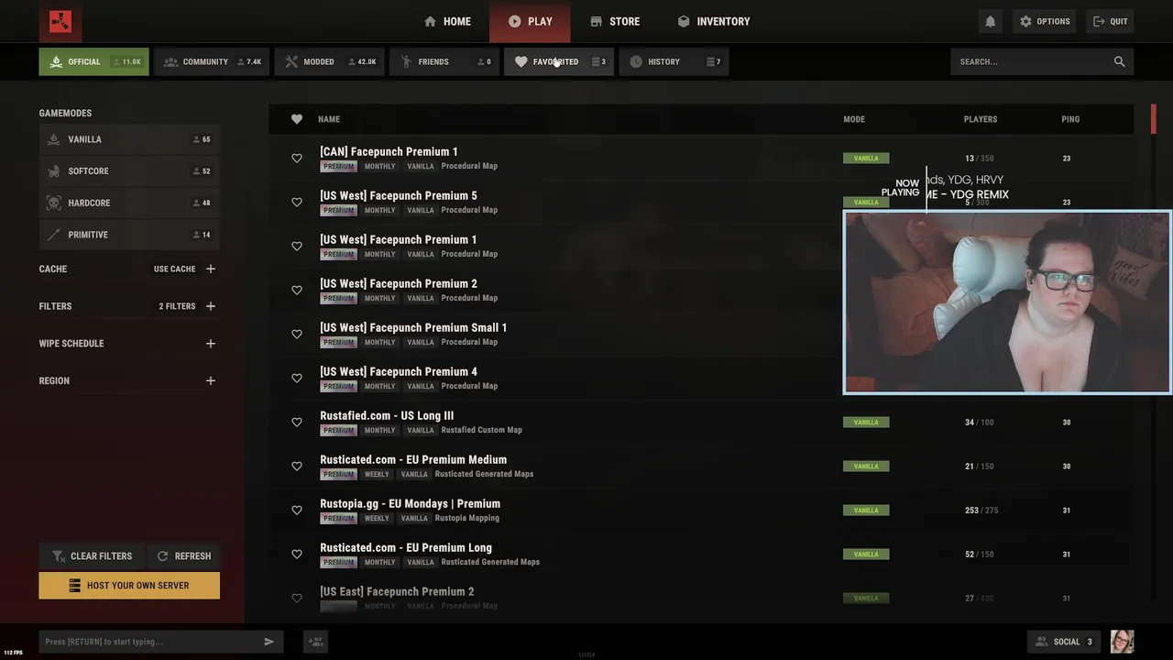Open the Social panel
The height and width of the screenshot is (660, 1173).
pyautogui.click(x=1066, y=642)
